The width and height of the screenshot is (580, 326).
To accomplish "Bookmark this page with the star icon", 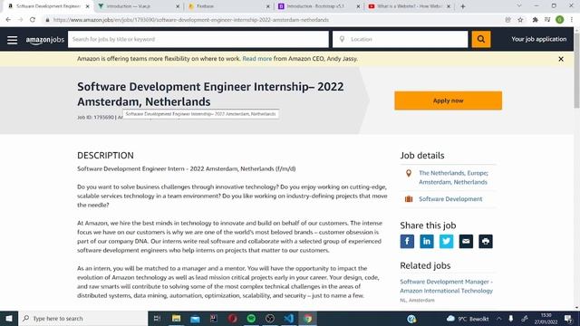I will [520, 20].
